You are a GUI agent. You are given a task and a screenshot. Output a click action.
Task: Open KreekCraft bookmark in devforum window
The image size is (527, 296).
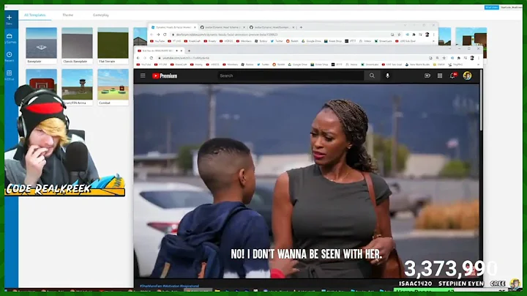click(193, 41)
